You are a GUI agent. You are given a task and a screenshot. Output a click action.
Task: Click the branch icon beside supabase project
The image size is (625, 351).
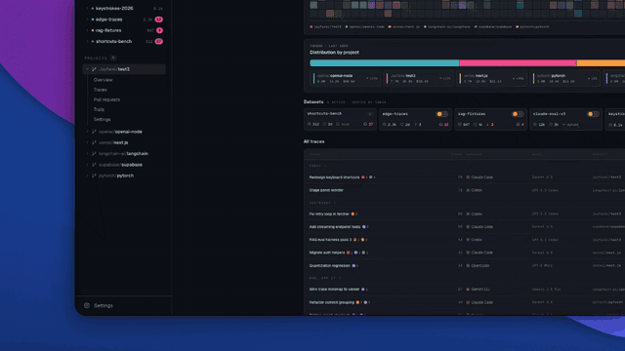94,165
